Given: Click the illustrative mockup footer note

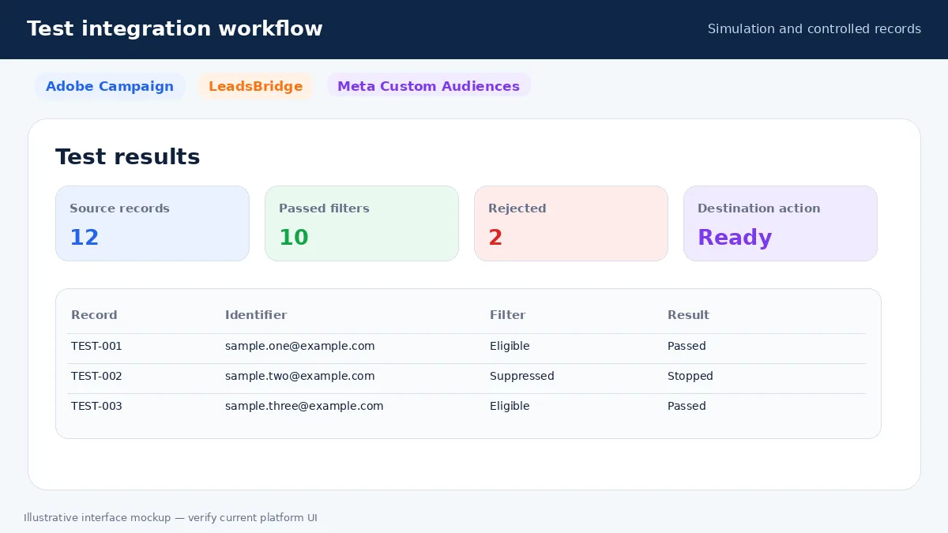Looking at the screenshot, I should [x=171, y=518].
